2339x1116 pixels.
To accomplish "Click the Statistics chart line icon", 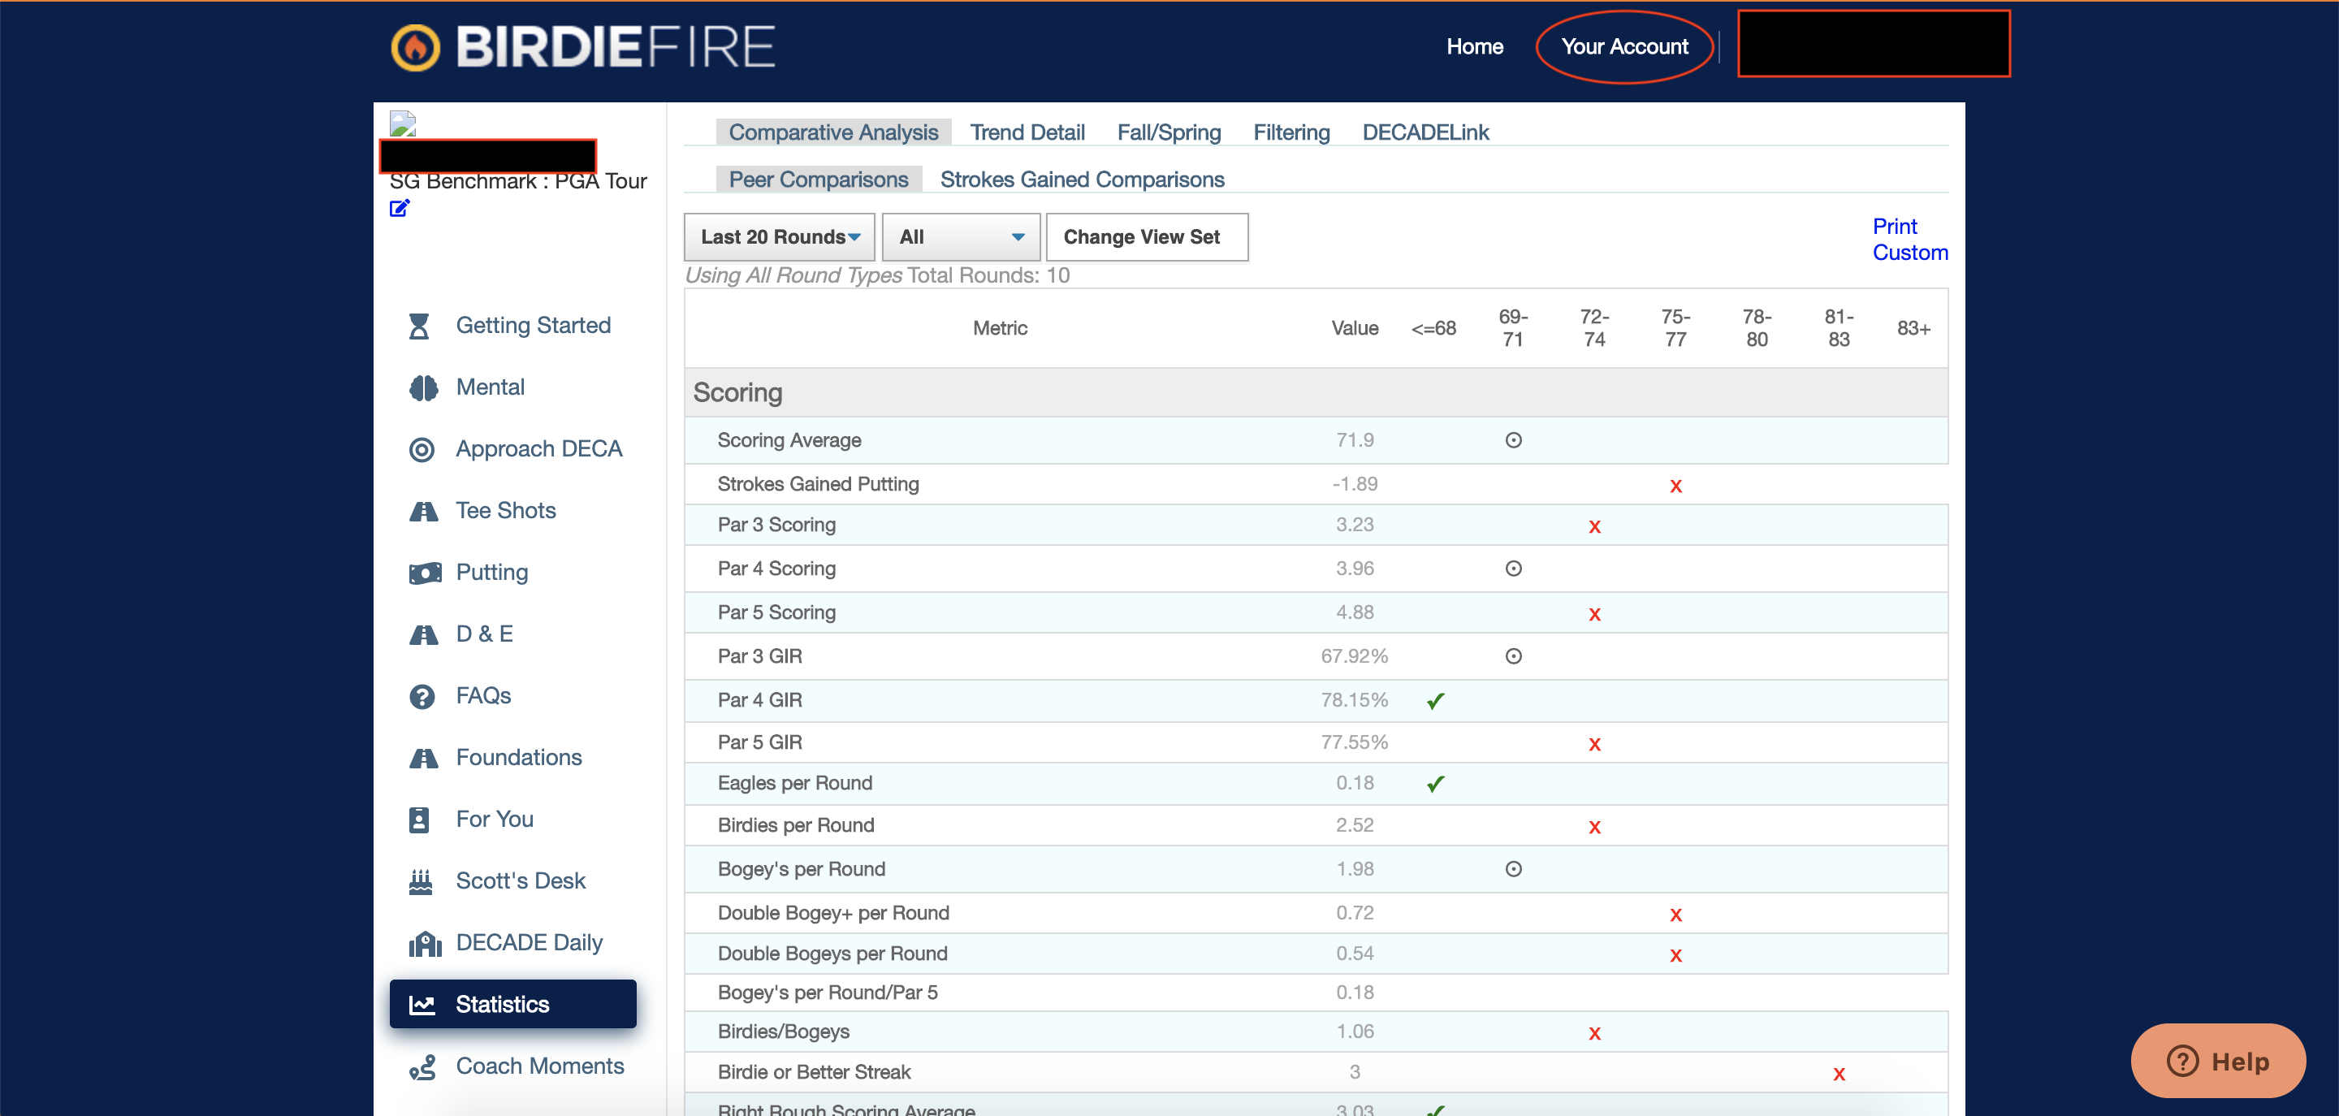I will (x=422, y=1004).
